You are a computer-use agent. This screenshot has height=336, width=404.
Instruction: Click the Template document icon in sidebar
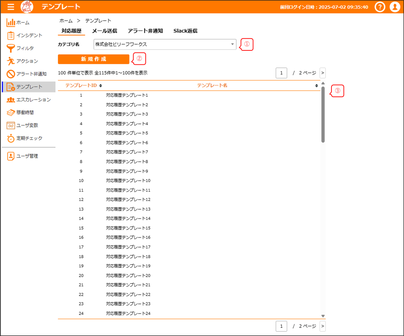11,87
